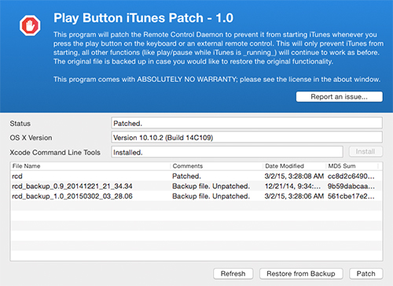Sort by the MD5 Sum column header
This screenshot has width=393, height=286.
tap(352, 166)
